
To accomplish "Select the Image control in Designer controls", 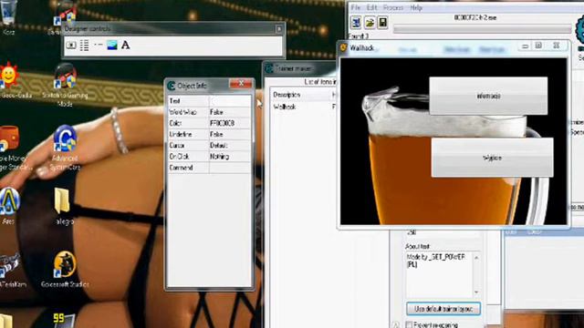I will tap(111, 45).
